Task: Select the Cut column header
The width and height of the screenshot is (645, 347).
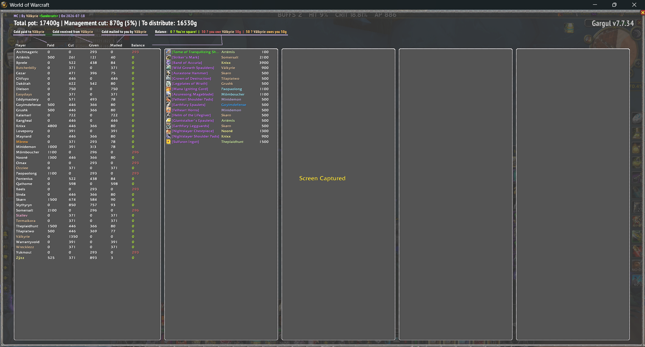Action: pyautogui.click(x=71, y=45)
